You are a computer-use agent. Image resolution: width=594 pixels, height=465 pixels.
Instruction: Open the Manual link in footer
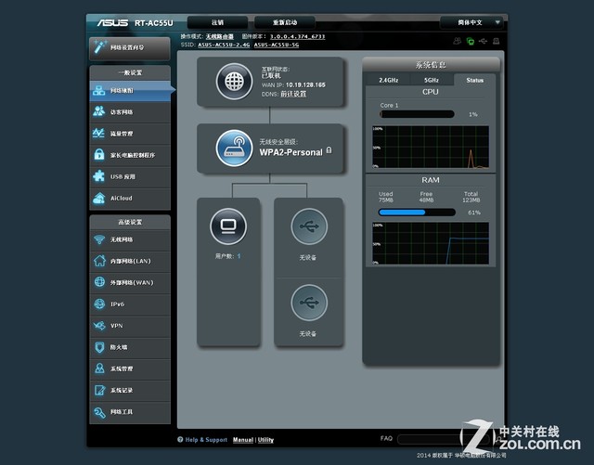243,440
